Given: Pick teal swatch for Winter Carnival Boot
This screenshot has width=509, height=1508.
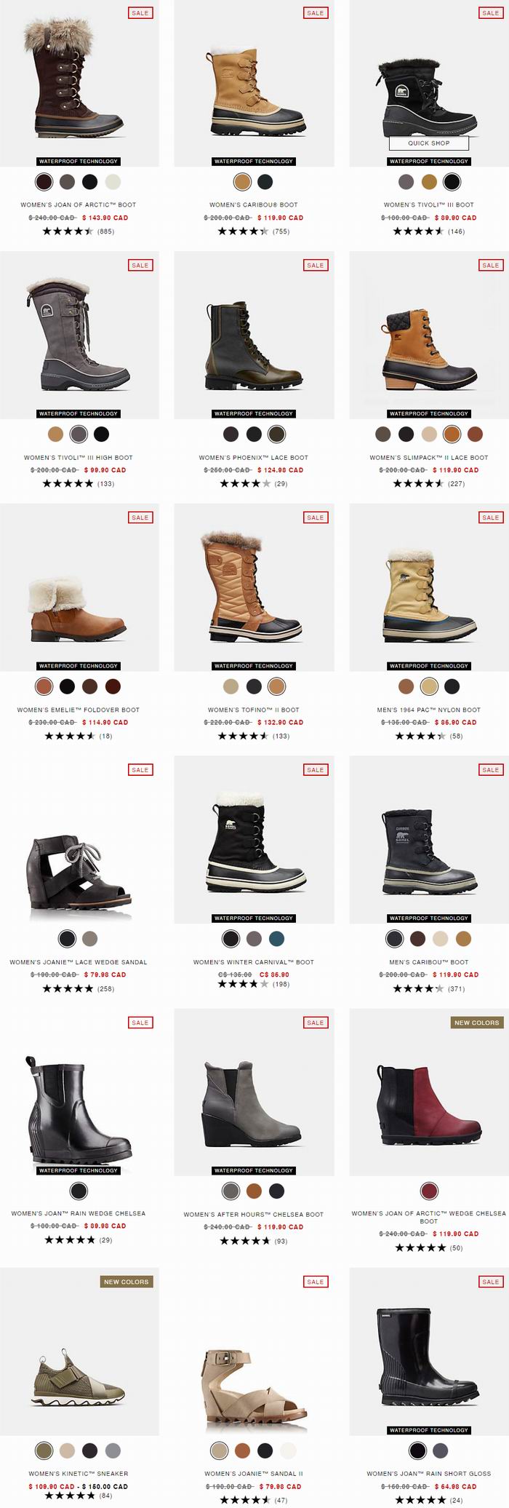Looking at the screenshot, I should [276, 939].
